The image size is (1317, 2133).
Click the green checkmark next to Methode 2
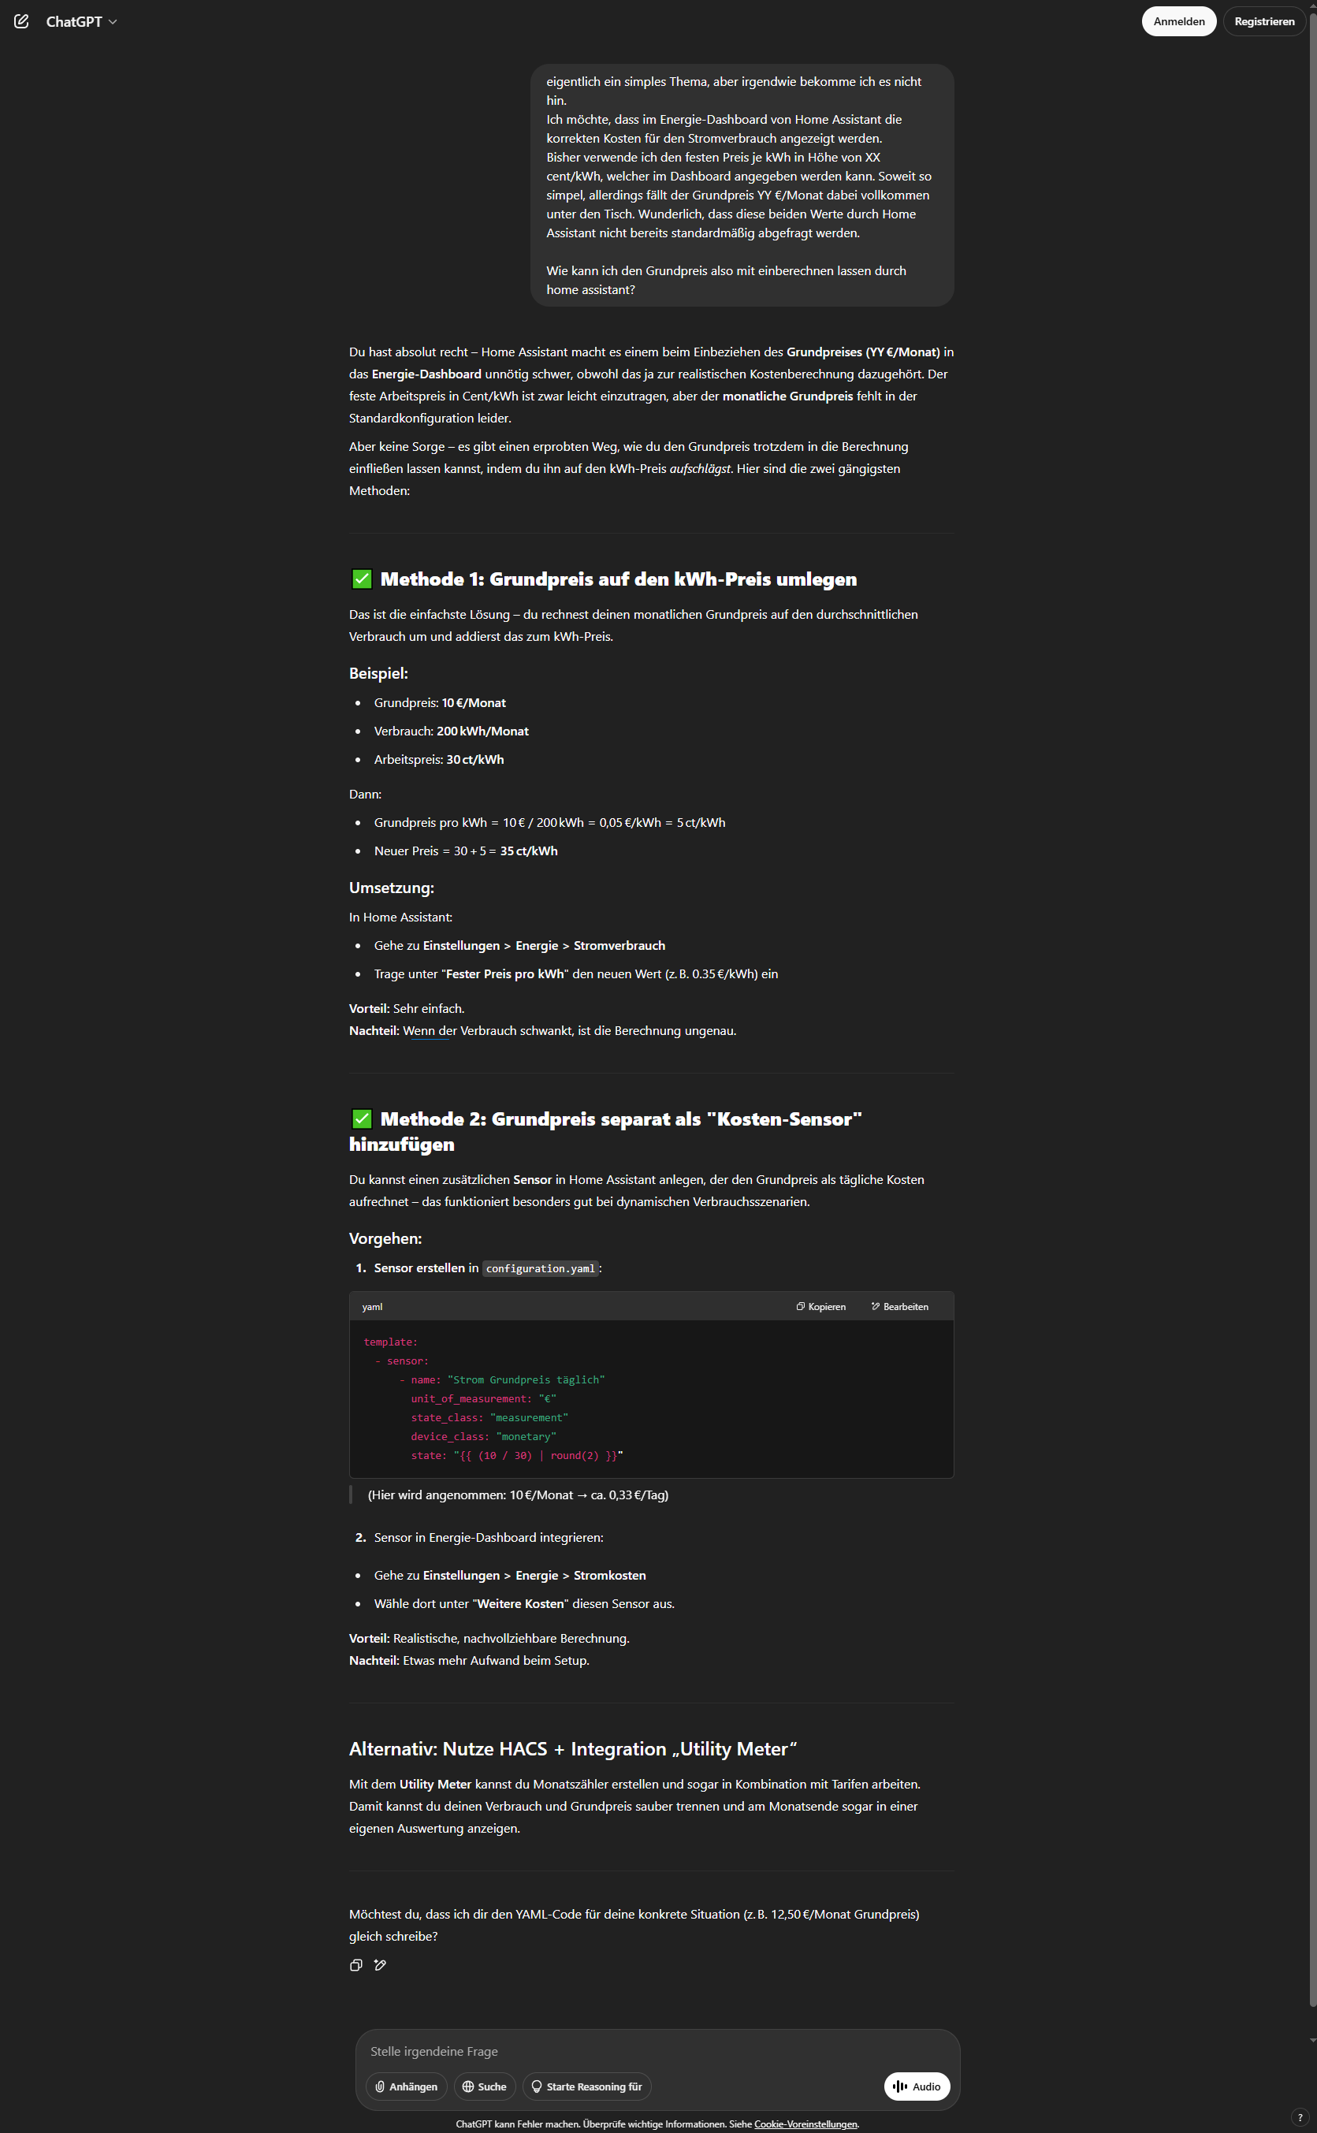pyautogui.click(x=362, y=1119)
